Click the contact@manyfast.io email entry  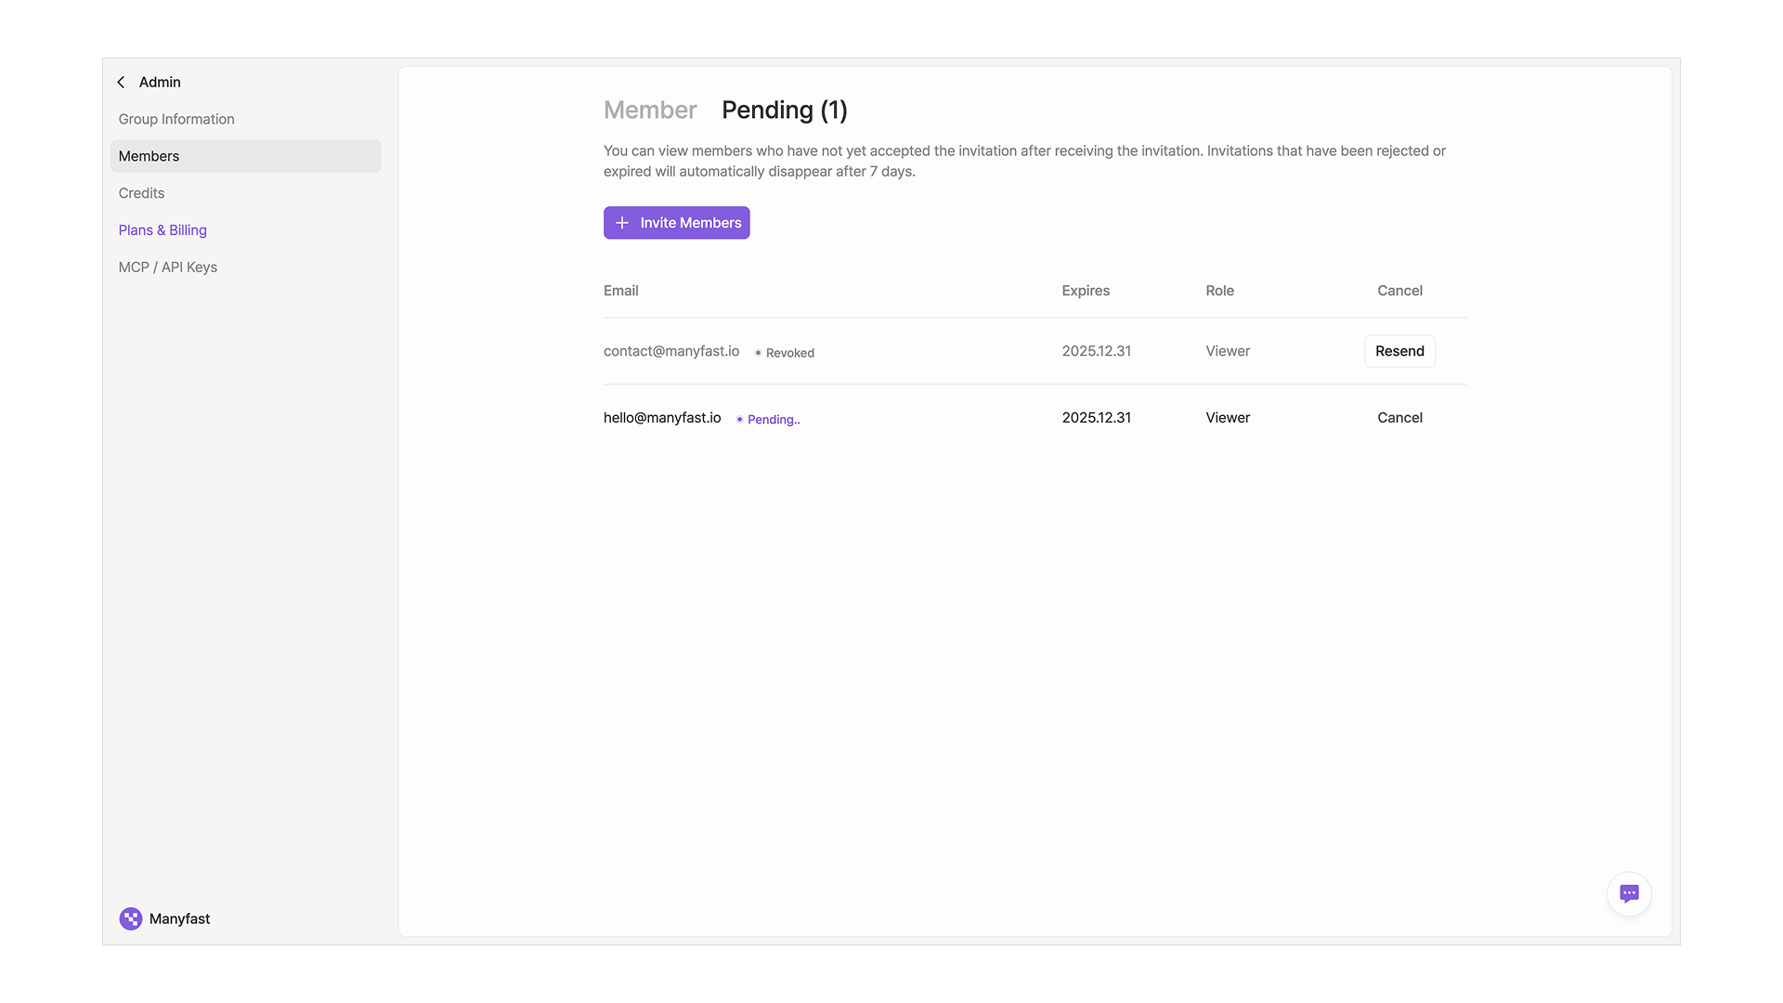point(671,351)
